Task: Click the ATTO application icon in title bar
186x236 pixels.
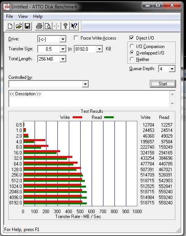Action: pos(6,7)
